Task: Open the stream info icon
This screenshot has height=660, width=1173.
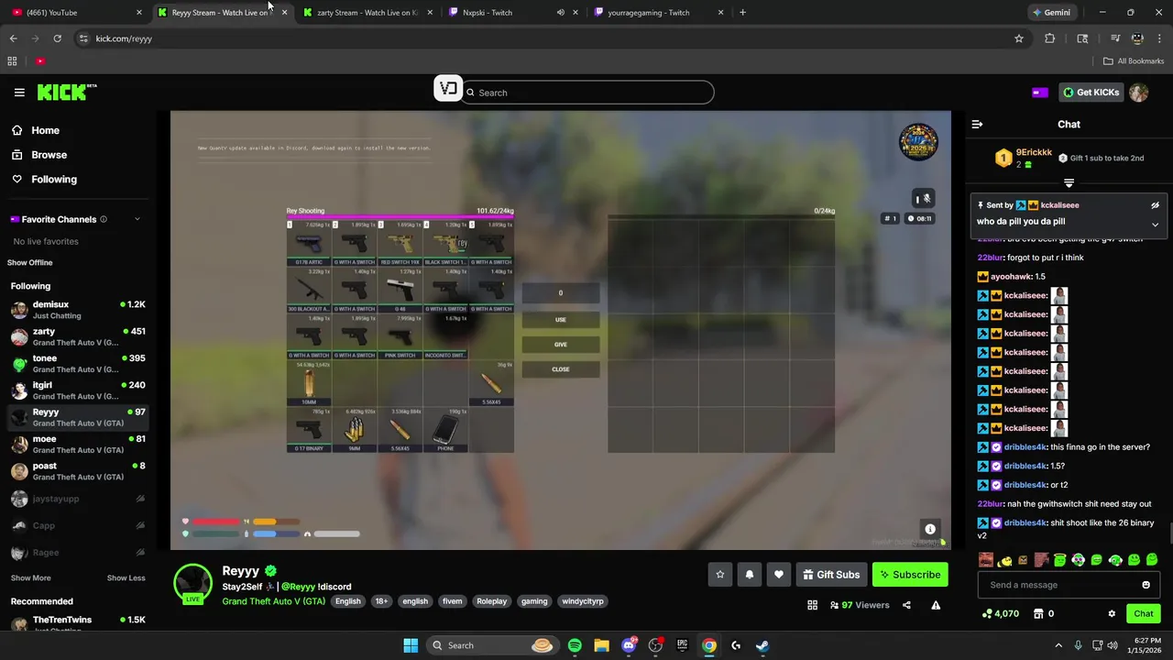Action: (x=930, y=529)
